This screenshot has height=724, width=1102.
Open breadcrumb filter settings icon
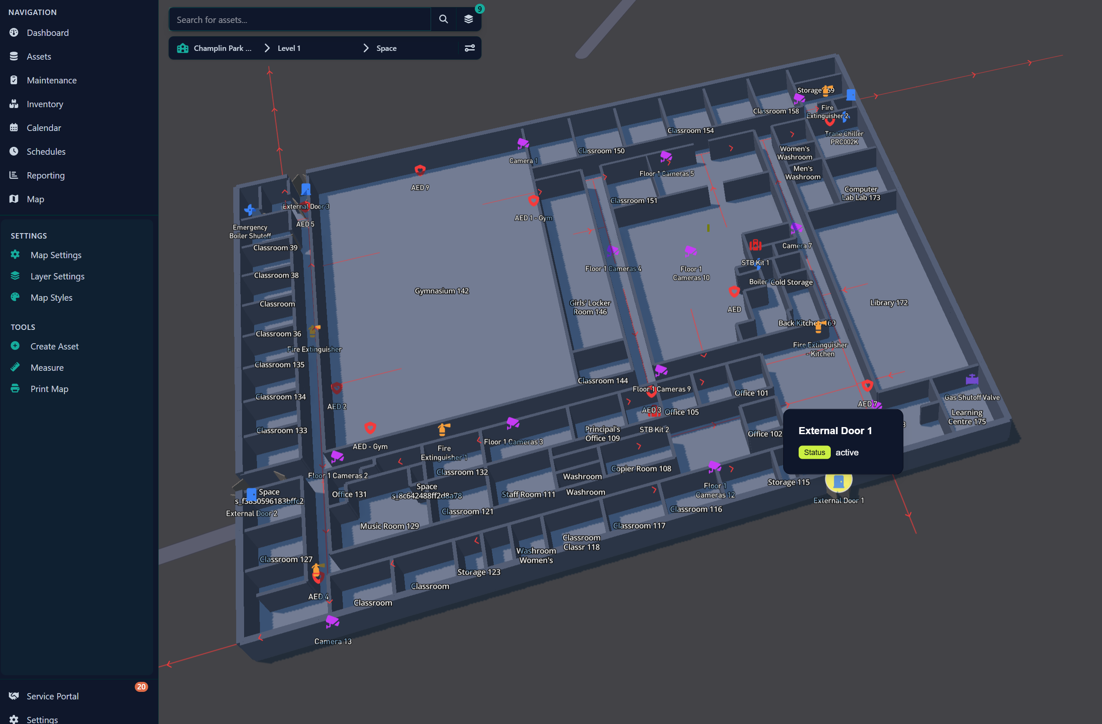pyautogui.click(x=469, y=48)
